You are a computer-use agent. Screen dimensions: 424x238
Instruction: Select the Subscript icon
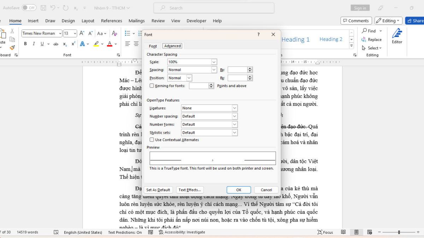(x=64, y=43)
